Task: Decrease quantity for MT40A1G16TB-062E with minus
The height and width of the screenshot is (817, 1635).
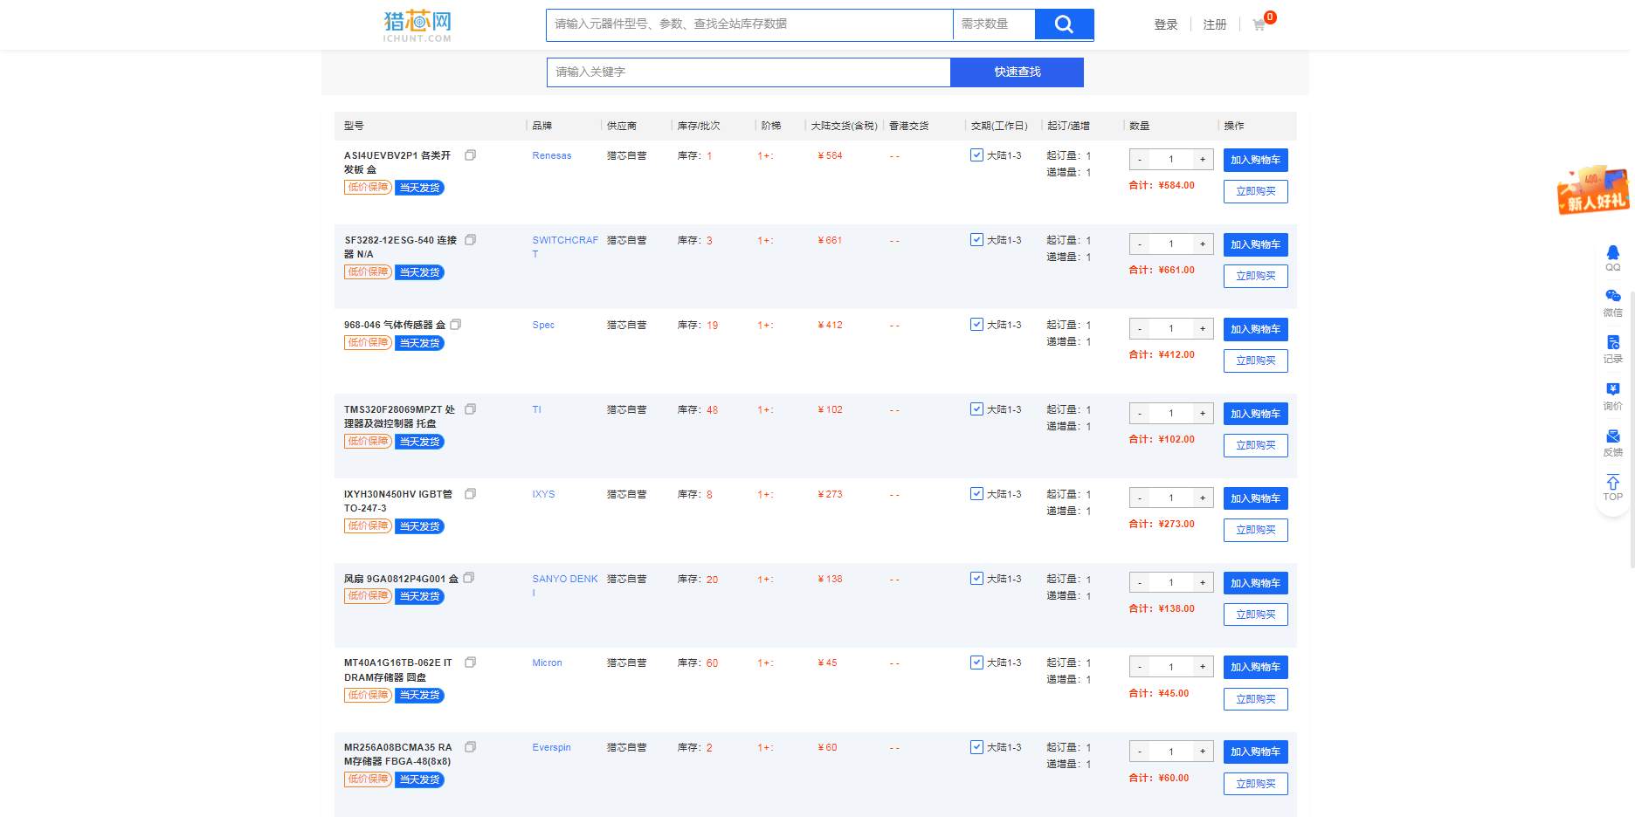Action: [1140, 667]
